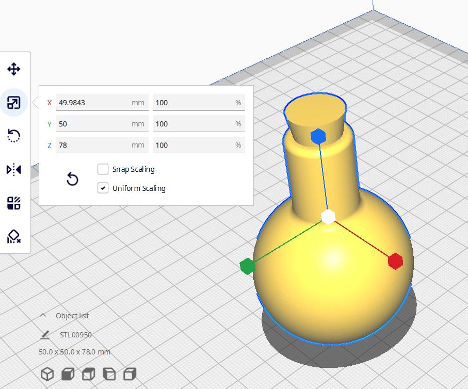
Task: Select the Move tool
Action: [14, 68]
